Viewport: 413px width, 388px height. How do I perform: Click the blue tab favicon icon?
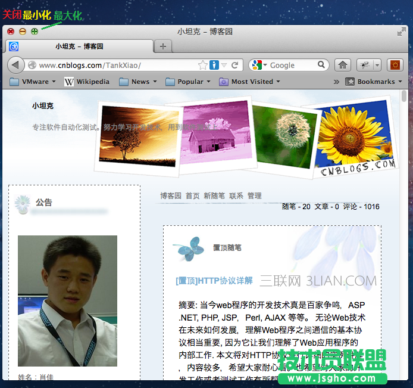tap(14, 46)
